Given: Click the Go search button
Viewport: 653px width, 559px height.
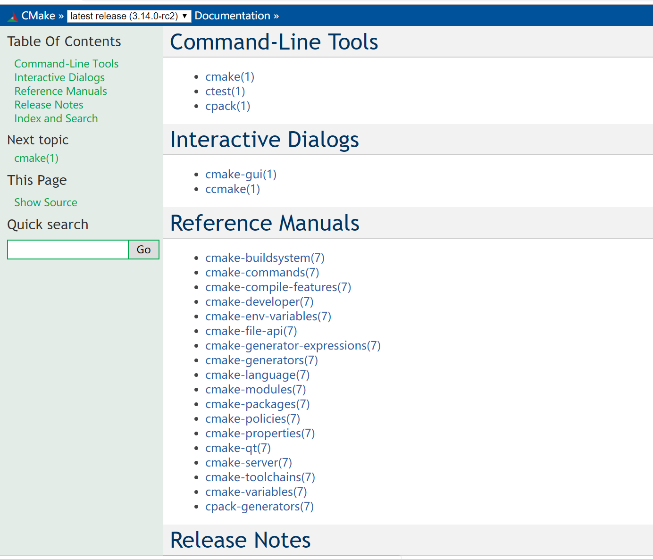Looking at the screenshot, I should coord(143,250).
